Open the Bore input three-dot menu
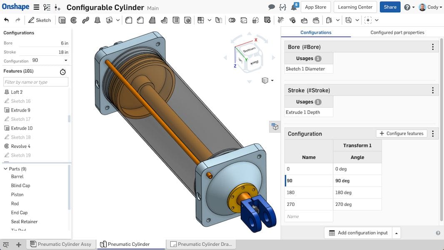The image size is (444, 250). 433,47
